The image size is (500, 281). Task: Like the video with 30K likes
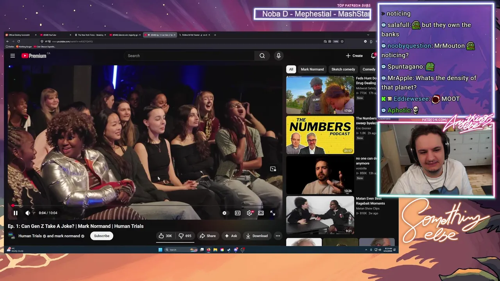(165, 236)
